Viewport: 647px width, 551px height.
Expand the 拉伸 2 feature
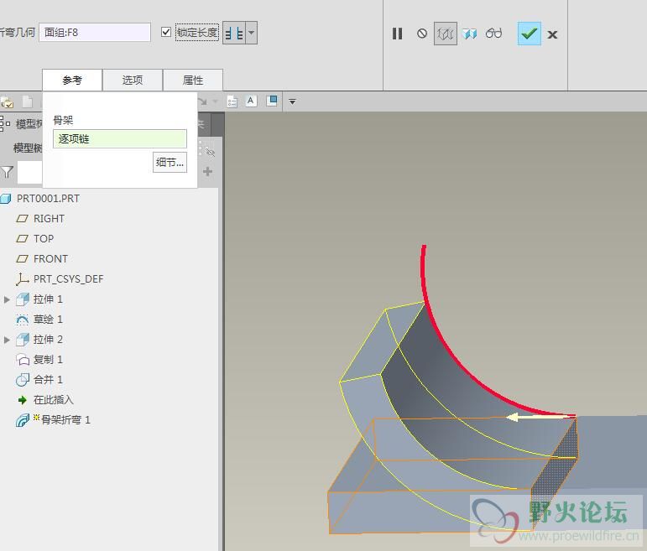pyautogui.click(x=7, y=340)
